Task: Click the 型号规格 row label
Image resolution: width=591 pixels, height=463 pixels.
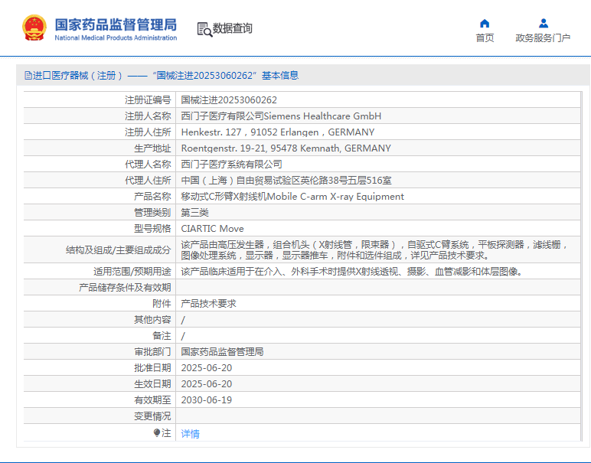Action: click(x=152, y=228)
